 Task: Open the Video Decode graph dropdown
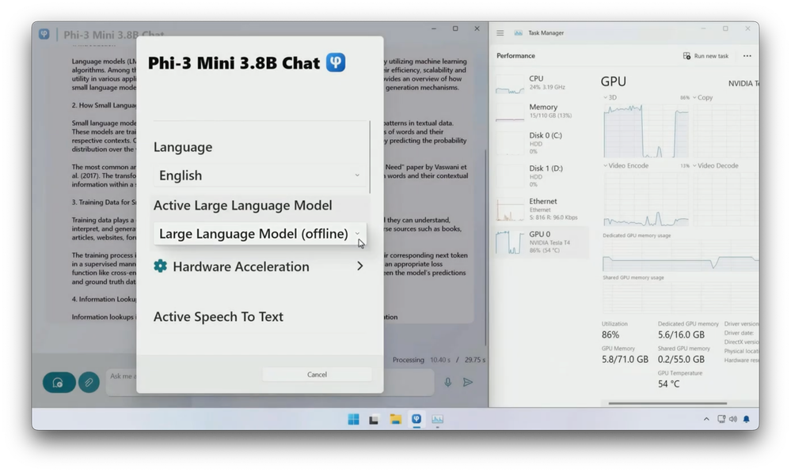[x=715, y=165]
